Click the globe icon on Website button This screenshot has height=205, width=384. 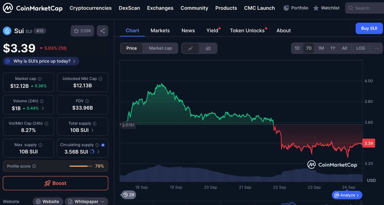(38, 201)
